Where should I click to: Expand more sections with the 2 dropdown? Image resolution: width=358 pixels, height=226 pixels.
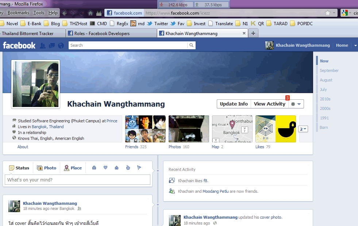coord(303,129)
